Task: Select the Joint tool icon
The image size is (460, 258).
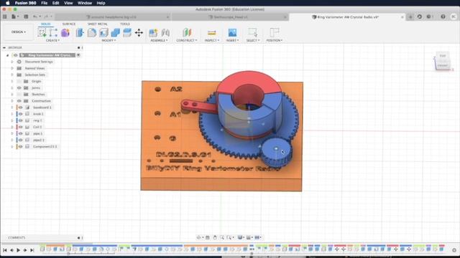Action: [165, 32]
